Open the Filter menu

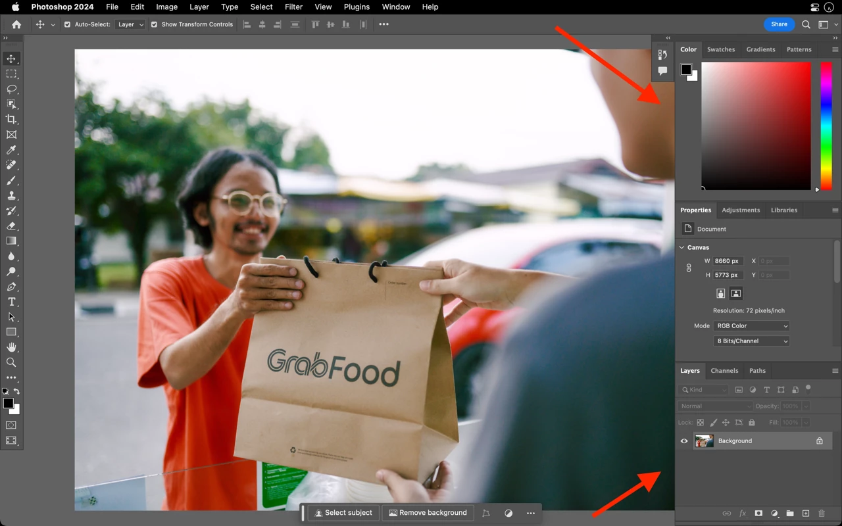point(293,7)
